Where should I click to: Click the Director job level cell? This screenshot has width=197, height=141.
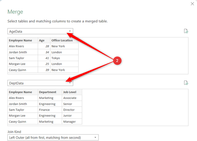coord(72,110)
